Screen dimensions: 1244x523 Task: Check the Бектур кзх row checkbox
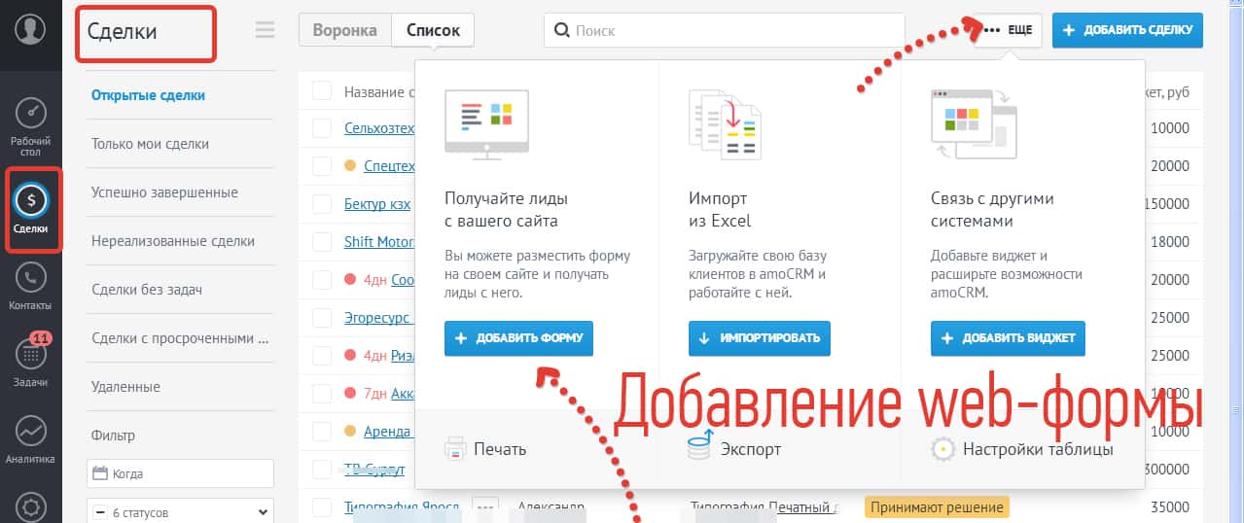click(322, 204)
